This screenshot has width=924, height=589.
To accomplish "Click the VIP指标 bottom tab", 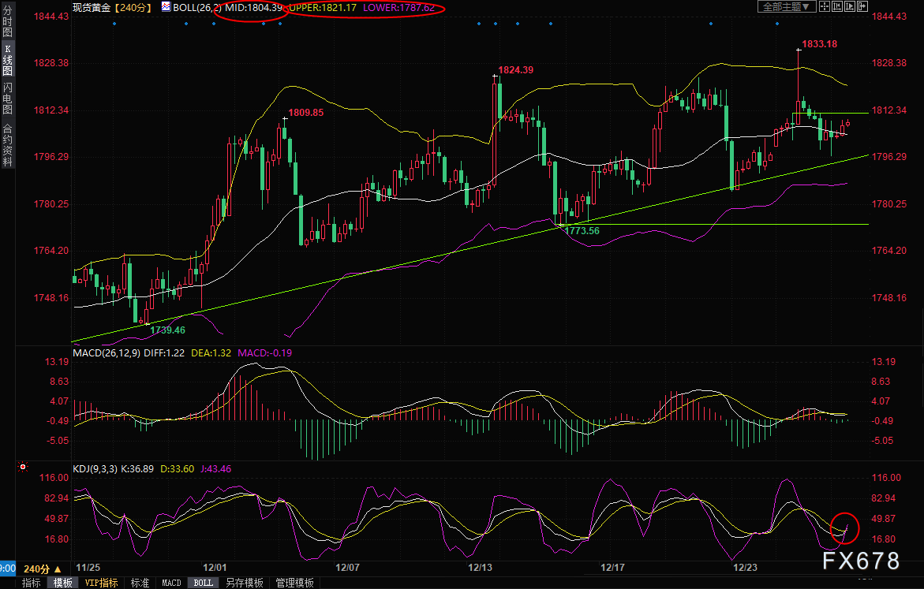I will pyautogui.click(x=102, y=583).
